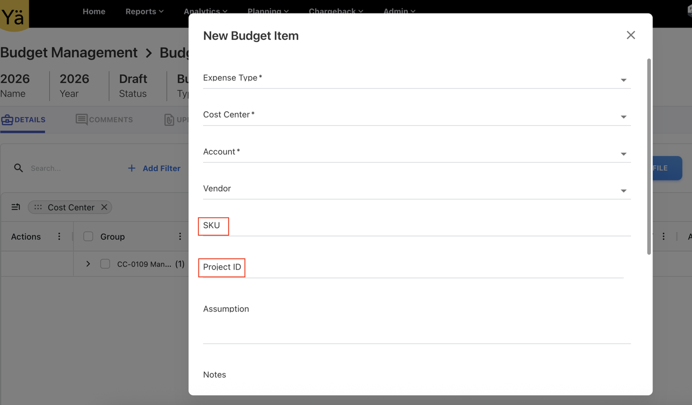Open the Actions column three-dot menu
The image size is (692, 405).
[59, 237]
